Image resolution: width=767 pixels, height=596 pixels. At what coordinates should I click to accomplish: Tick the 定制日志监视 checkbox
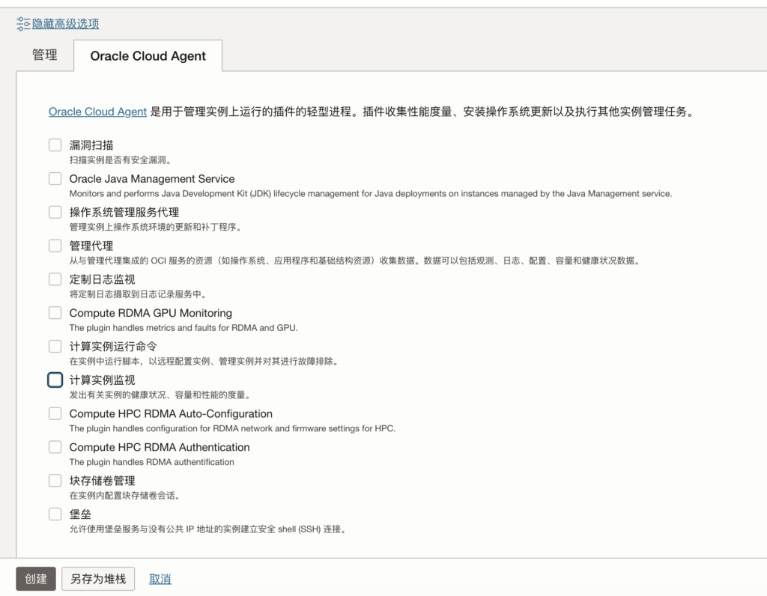[55, 279]
